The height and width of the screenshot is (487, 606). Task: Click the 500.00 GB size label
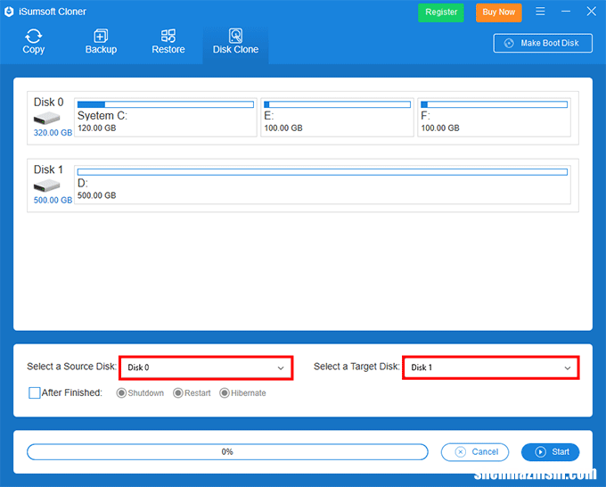tap(53, 200)
